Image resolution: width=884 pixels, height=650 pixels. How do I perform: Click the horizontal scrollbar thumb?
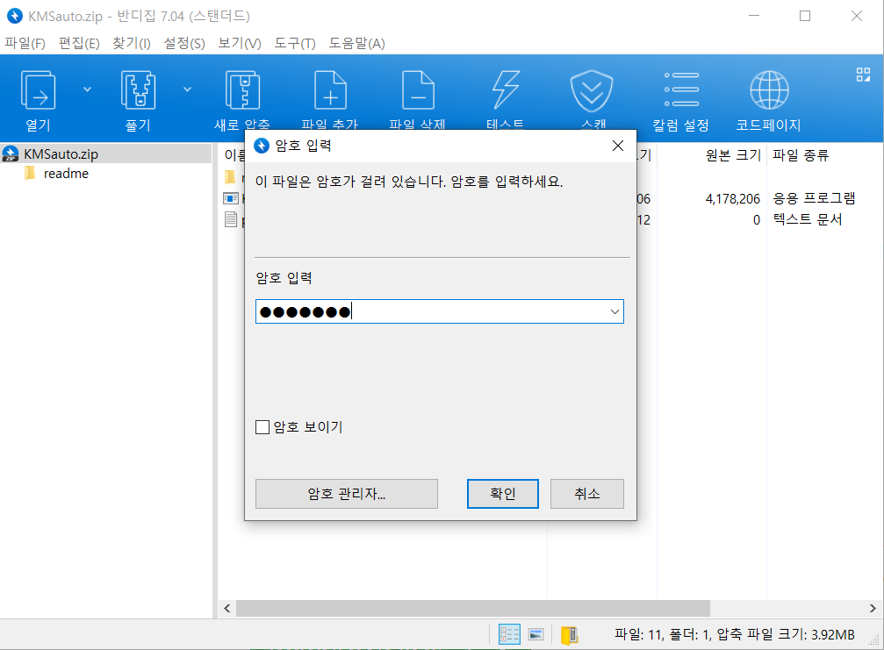(473, 608)
